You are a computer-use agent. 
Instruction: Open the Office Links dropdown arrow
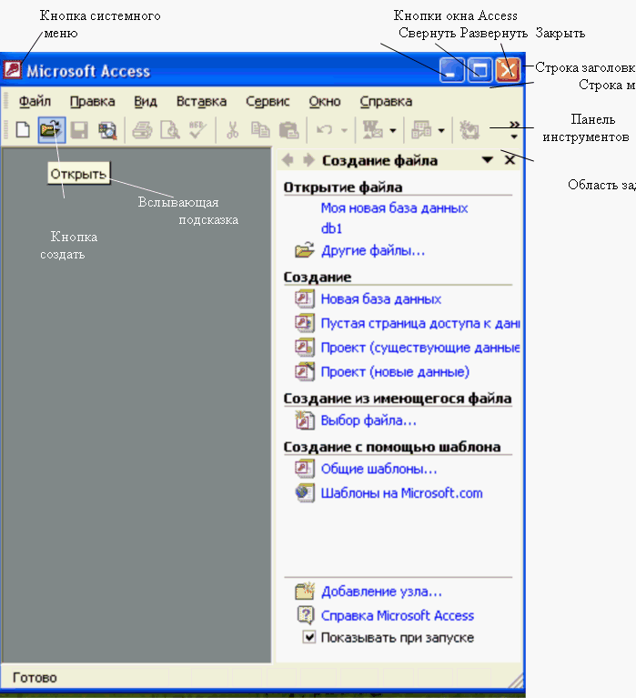click(x=392, y=131)
